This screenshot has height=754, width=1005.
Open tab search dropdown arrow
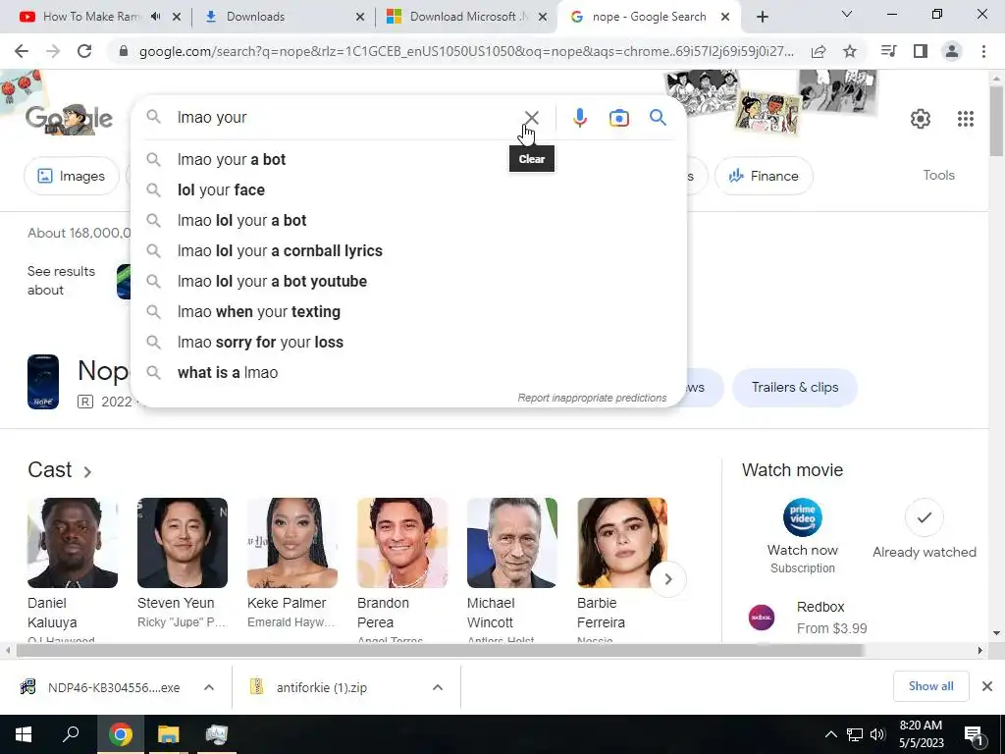[x=847, y=14]
